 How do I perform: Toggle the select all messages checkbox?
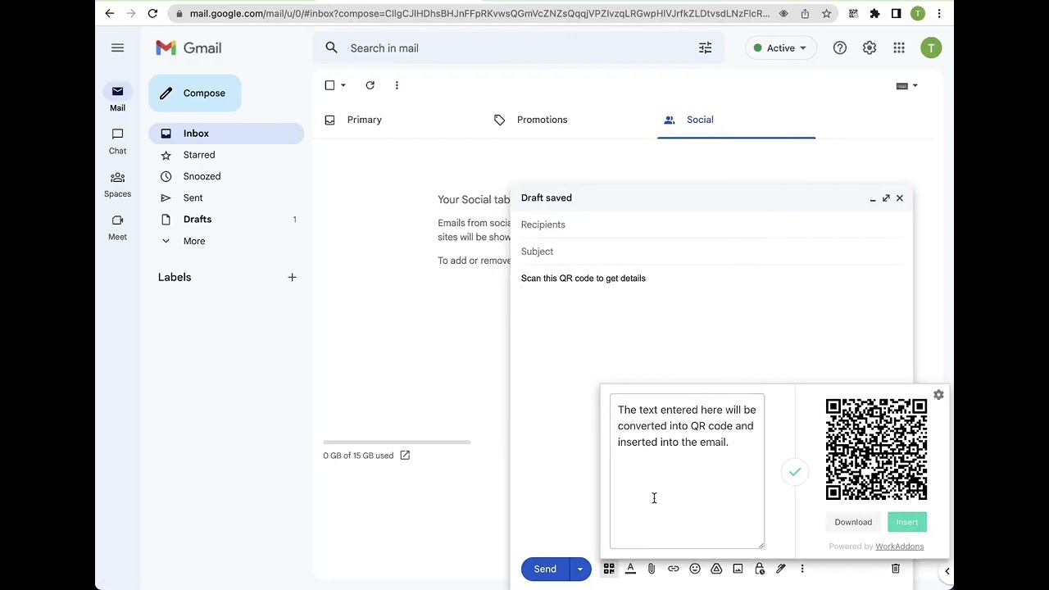(329, 85)
